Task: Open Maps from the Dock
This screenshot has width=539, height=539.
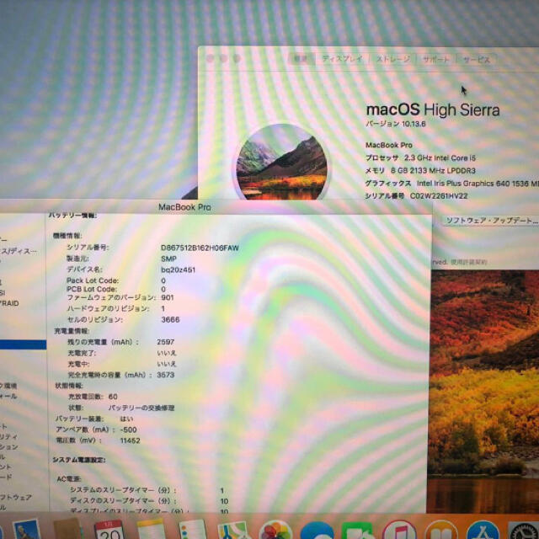Action: (234, 530)
